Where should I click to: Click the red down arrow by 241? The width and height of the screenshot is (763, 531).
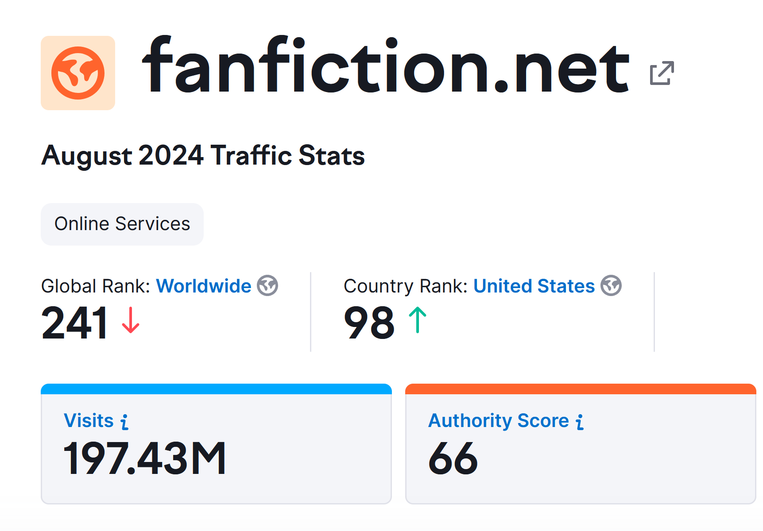tap(131, 320)
